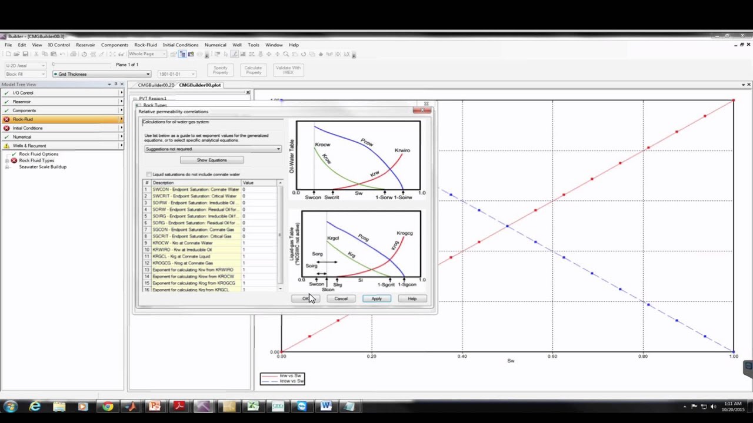This screenshot has width=753, height=423.
Task: Select the 'Exponent for calculating Krw from KRWIRO' row
Action: [211, 270]
